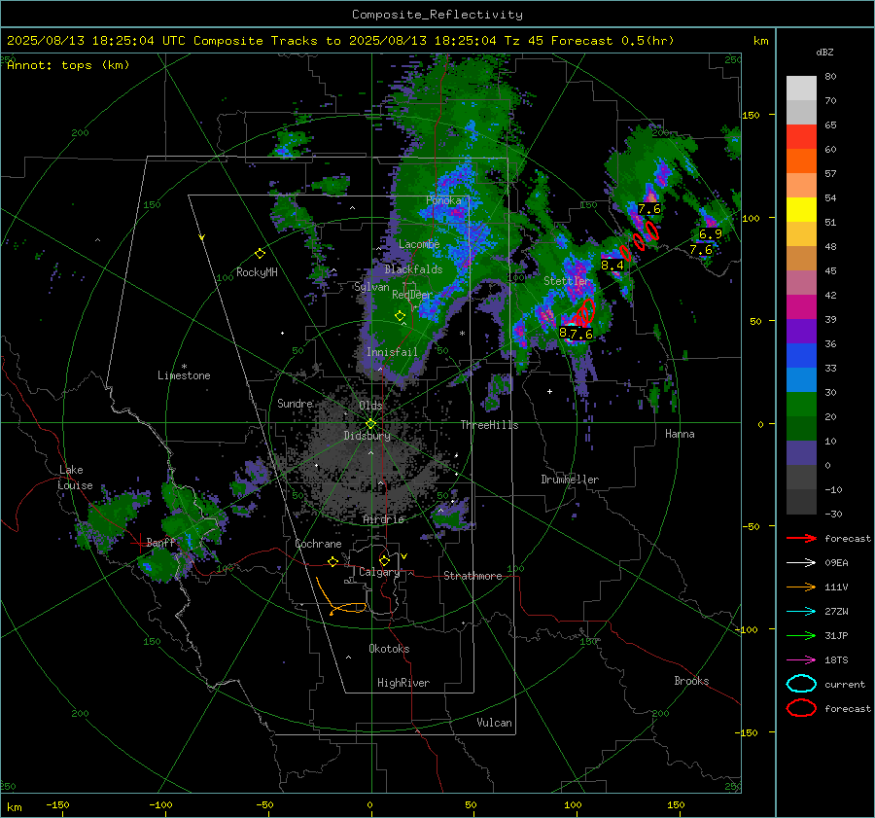
Task: Click the magenta 39 dBZ color swatch
Action: coord(801,306)
